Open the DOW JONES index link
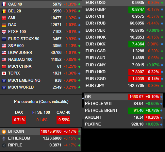The image size is (165, 152). point(20,53)
